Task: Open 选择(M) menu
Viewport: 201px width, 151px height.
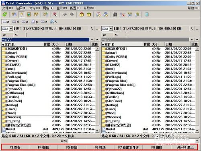Action: pos(21,8)
